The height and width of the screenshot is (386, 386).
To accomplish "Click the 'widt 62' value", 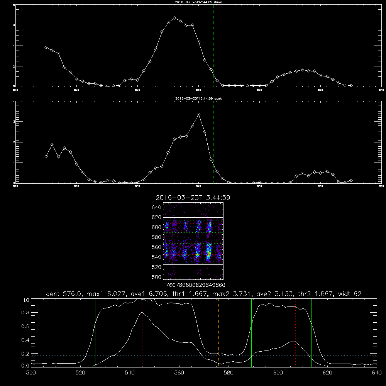I will click(x=350, y=294).
